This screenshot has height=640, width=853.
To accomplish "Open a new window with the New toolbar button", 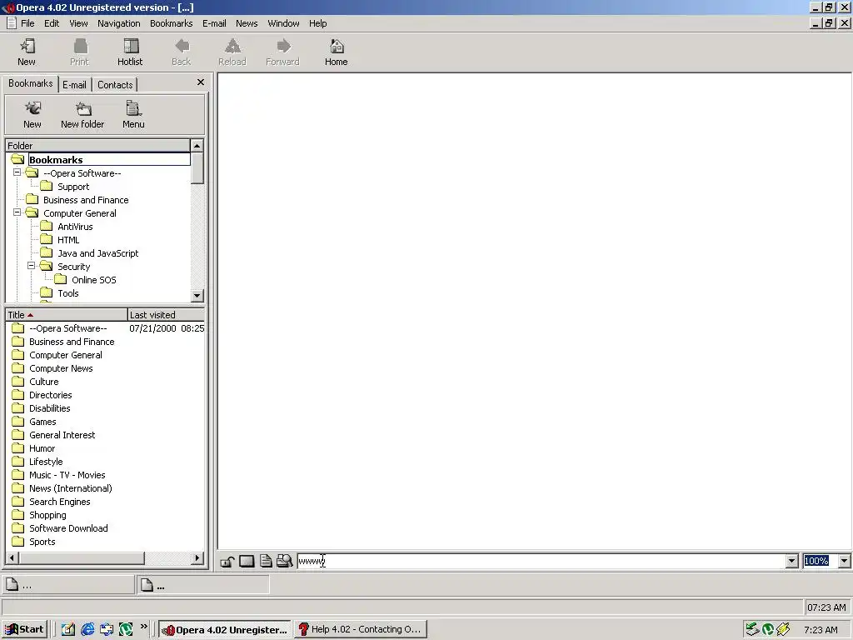I will tap(26, 52).
